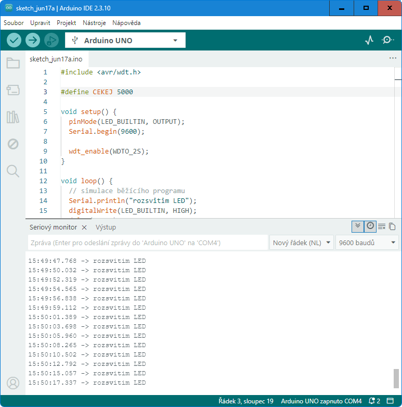Image resolution: width=402 pixels, height=407 pixels.
Task: Open the Nový řádek (NL) line ending dropdown
Action: pos(302,243)
